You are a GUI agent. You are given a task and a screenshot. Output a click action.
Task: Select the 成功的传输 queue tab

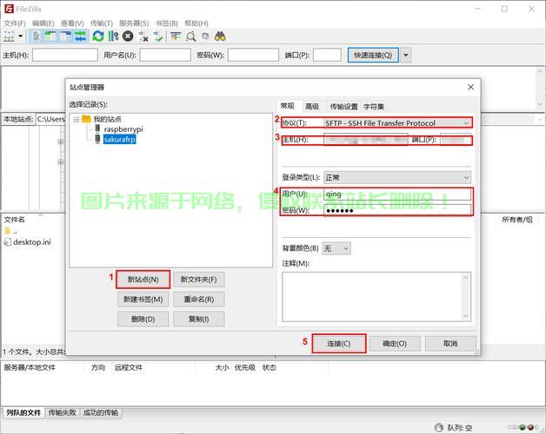[x=101, y=413]
